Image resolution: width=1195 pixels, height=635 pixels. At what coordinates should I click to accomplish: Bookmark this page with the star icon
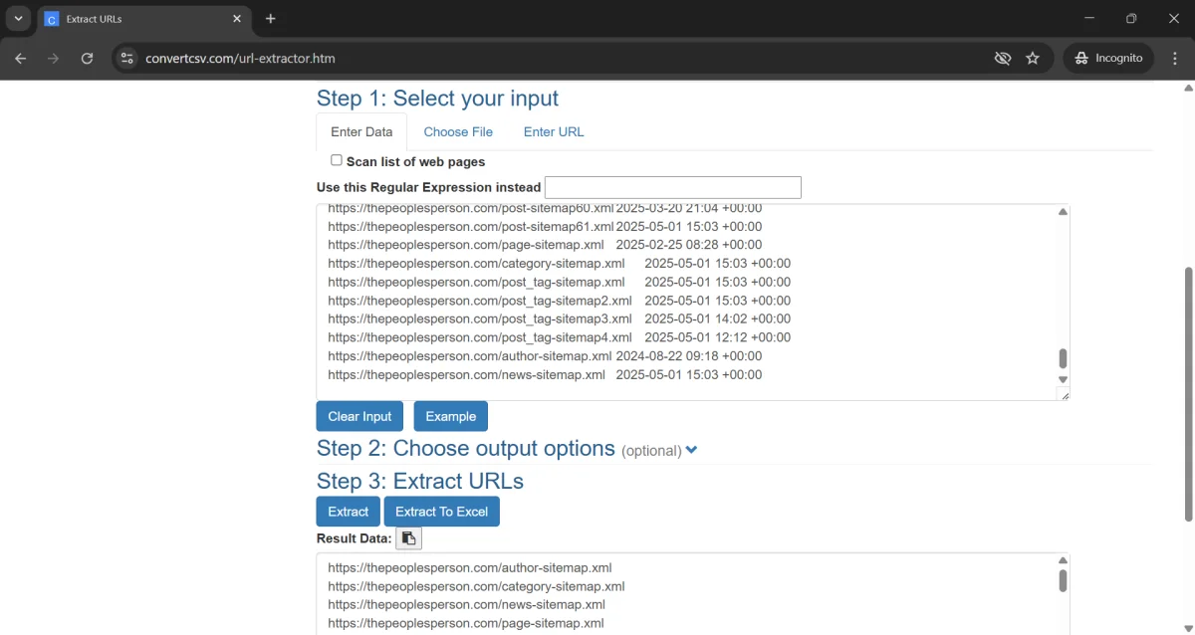tap(1033, 59)
